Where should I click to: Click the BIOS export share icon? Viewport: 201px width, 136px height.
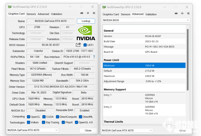coord(78,45)
